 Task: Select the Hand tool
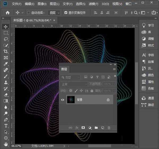coord(6,144)
